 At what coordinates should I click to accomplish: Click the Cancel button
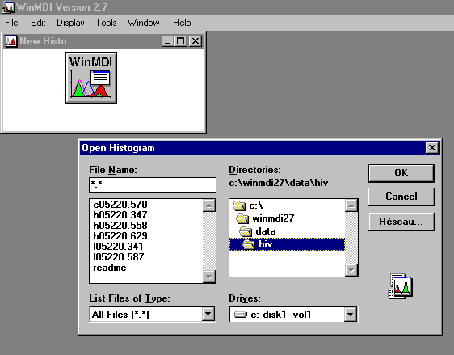[x=401, y=197]
